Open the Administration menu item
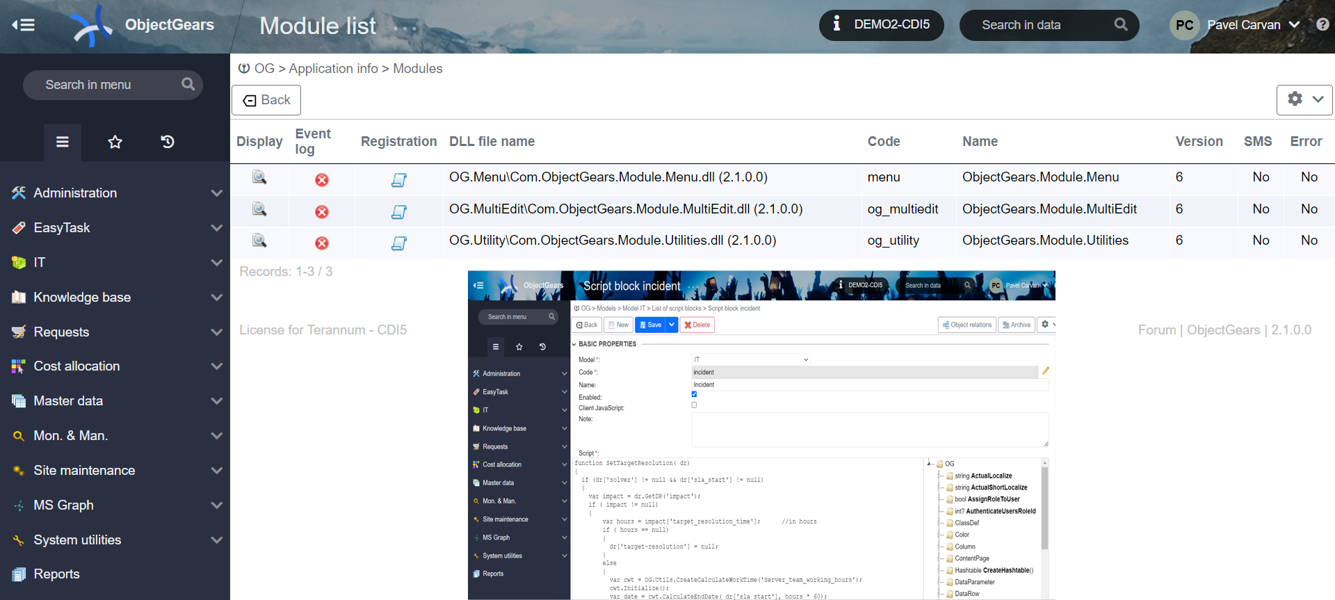The width and height of the screenshot is (1335, 600). click(75, 193)
